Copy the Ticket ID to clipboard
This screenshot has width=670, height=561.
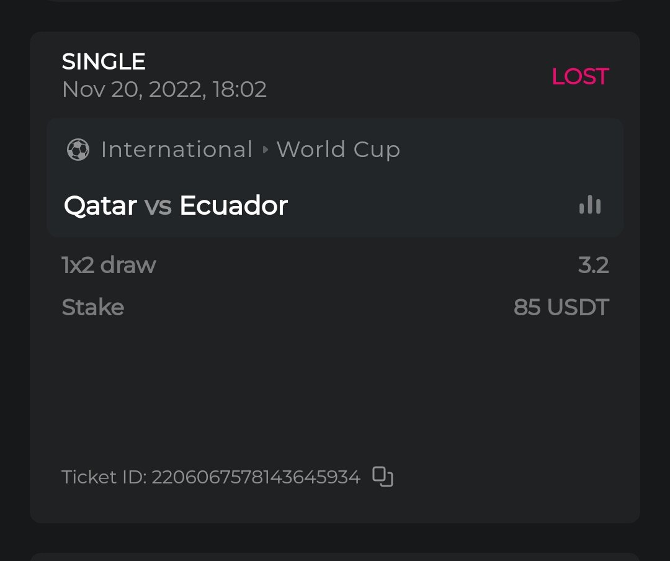tap(383, 477)
